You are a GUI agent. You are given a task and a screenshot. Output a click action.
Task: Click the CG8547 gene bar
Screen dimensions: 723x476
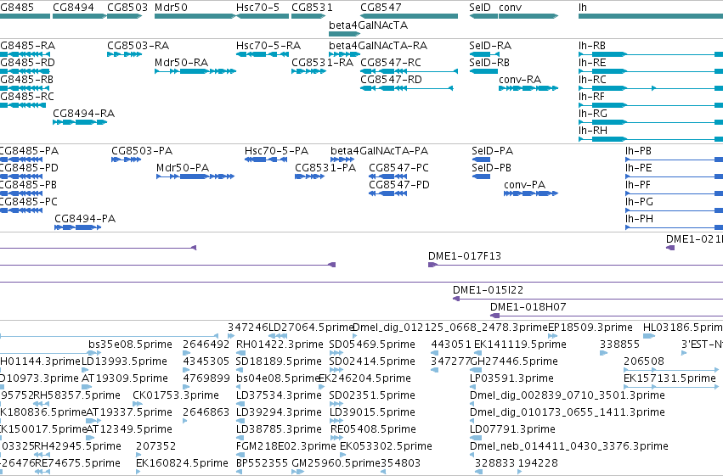409,16
